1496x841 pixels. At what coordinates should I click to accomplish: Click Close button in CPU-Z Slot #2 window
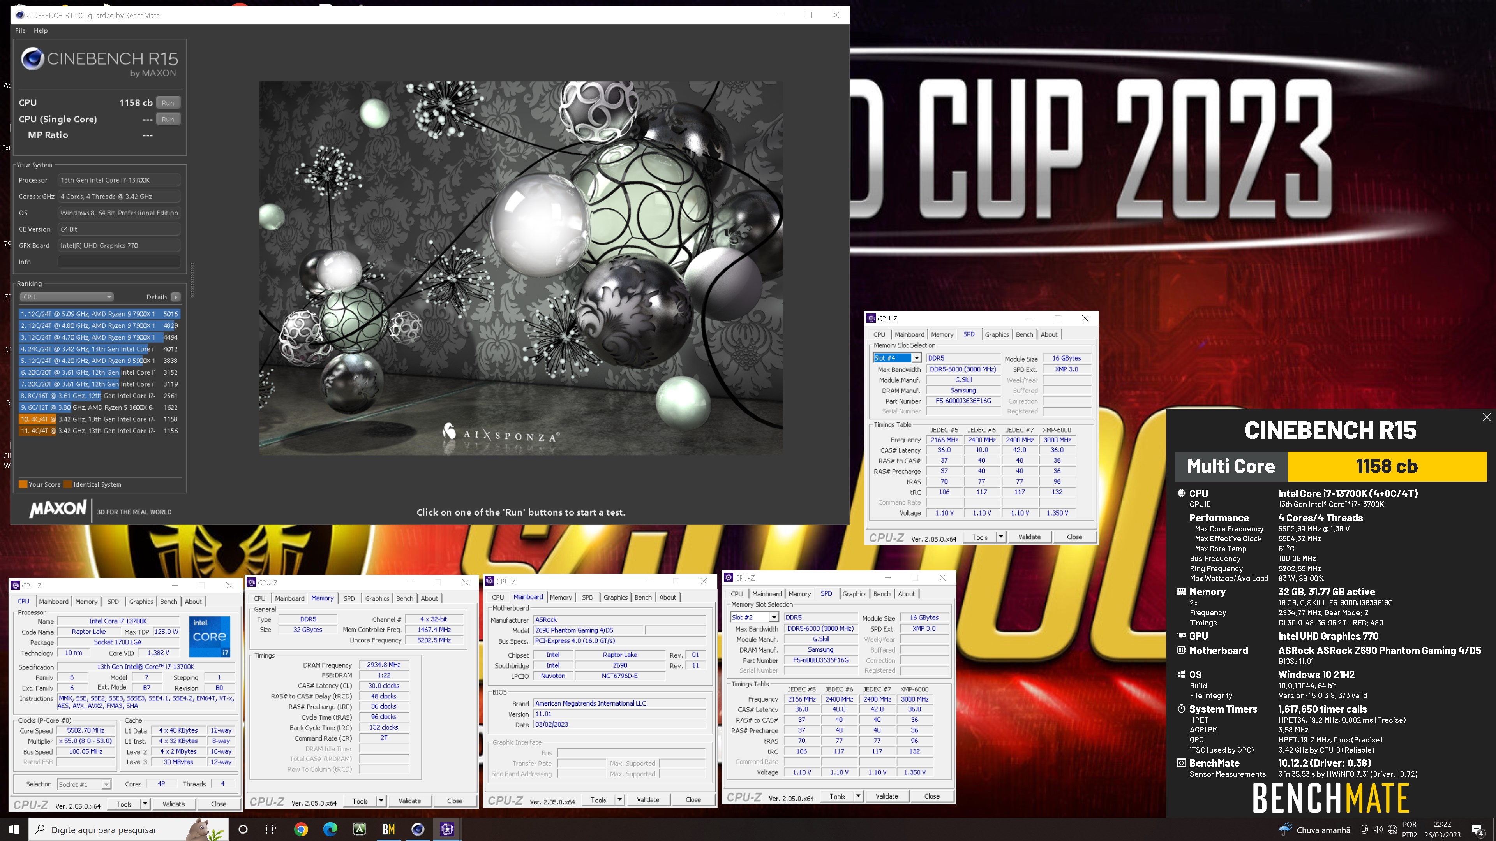[931, 796]
